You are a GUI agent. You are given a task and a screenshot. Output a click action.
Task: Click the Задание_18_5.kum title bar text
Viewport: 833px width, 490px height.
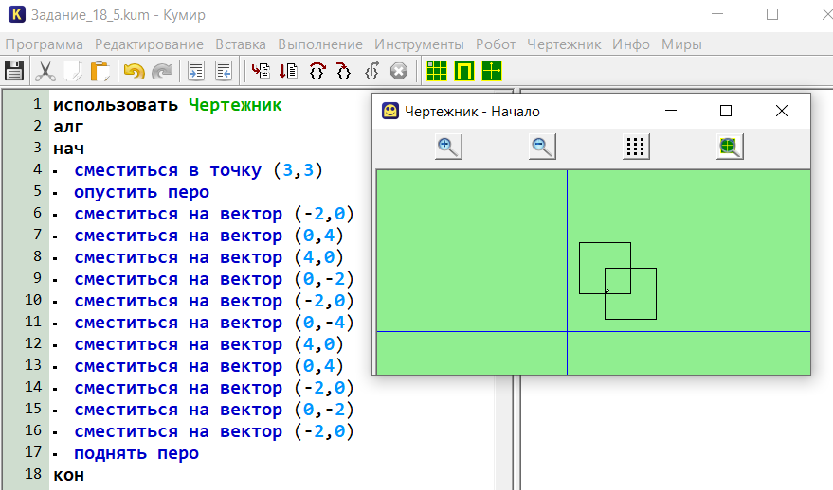pyautogui.click(x=118, y=15)
